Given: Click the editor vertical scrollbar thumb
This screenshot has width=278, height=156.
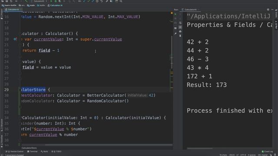Looking at the screenshot, I should [x=172, y=52].
